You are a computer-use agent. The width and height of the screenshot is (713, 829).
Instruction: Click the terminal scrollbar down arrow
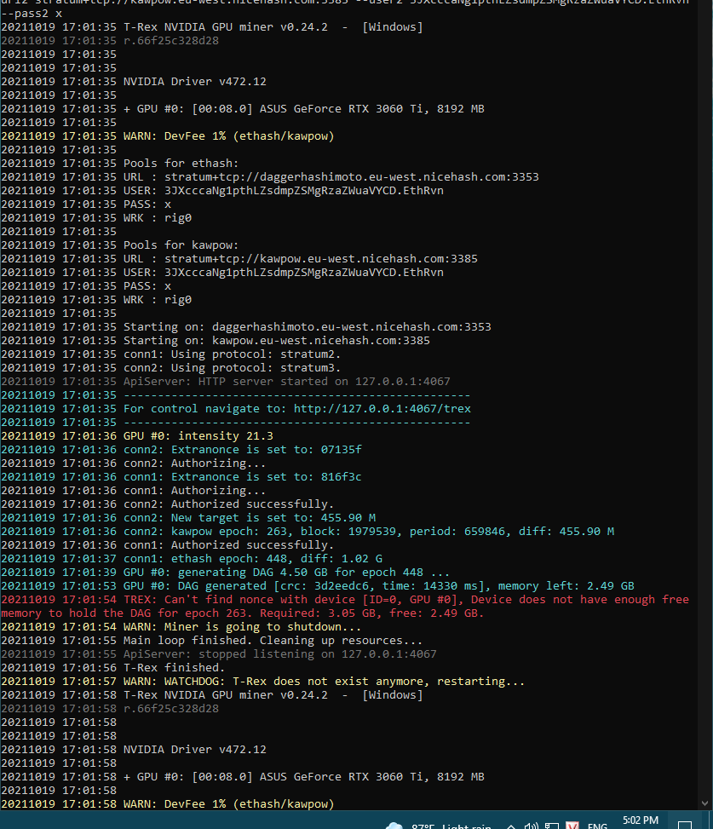tap(704, 803)
